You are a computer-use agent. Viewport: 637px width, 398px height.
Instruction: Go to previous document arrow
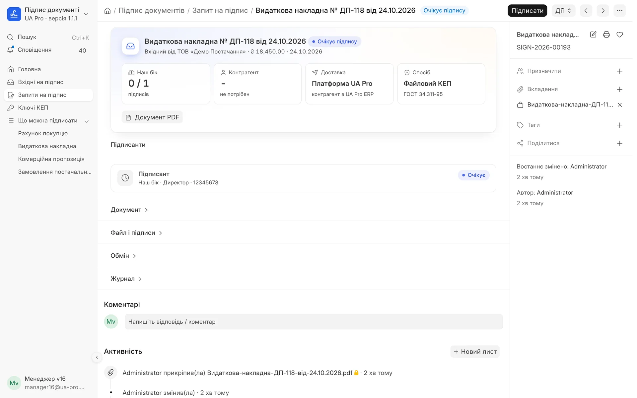click(x=586, y=11)
